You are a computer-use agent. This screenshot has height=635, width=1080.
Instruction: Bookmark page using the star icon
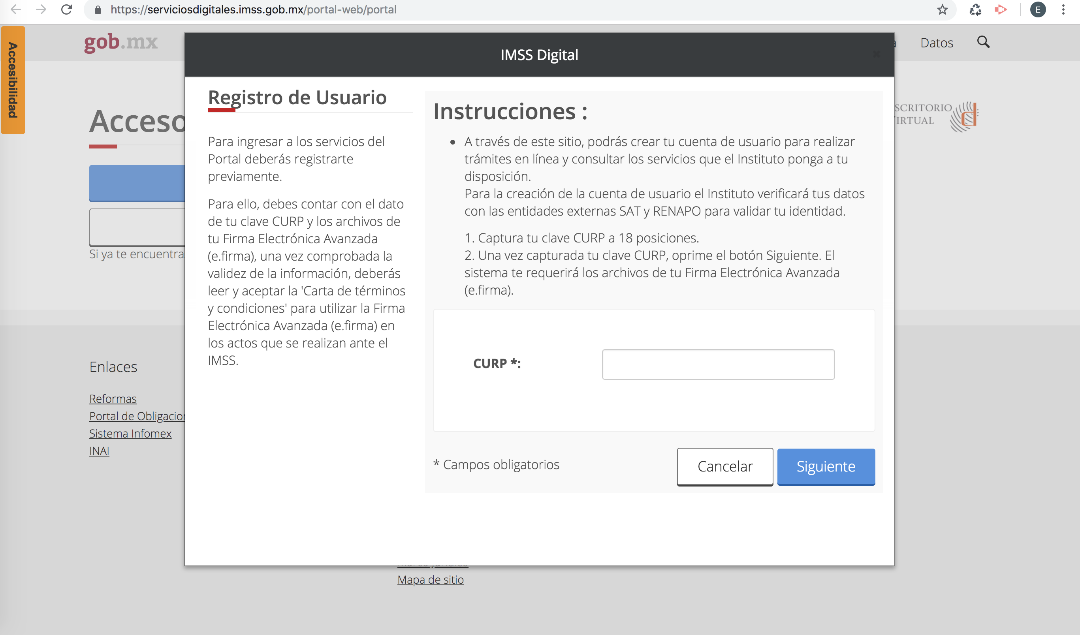(942, 9)
